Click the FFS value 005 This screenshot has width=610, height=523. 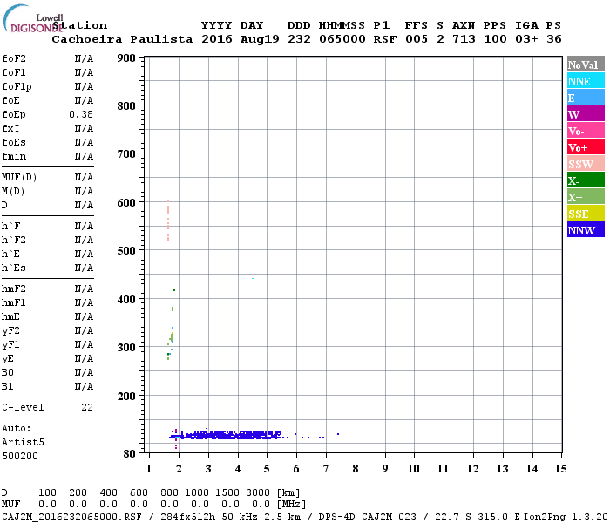pos(417,39)
